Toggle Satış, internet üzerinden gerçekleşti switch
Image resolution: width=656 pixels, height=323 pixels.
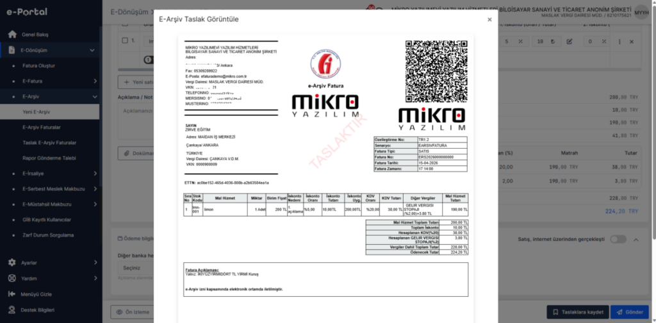pyautogui.click(x=618, y=239)
